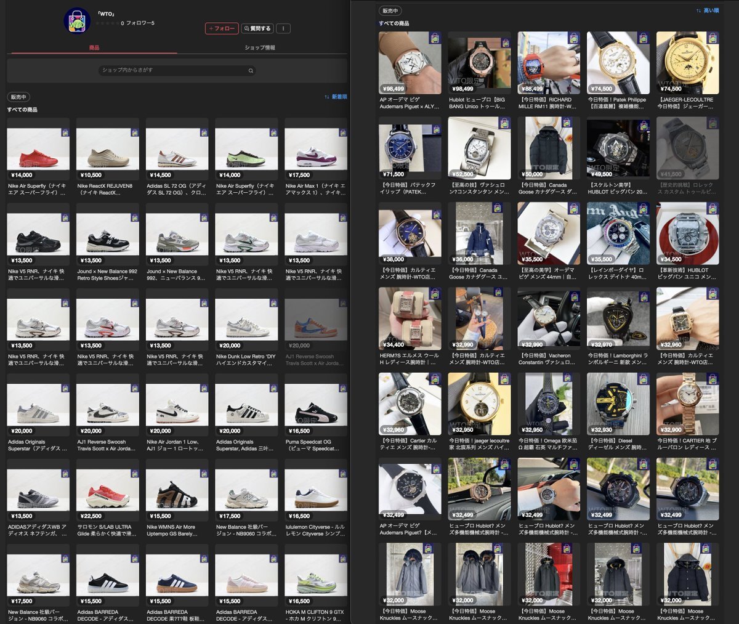Toggle 販売中 filter above sneaker listings
Viewport: 739px width, 624px height.
[18, 97]
